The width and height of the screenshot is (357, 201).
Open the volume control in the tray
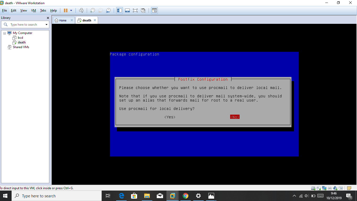(x=307, y=196)
